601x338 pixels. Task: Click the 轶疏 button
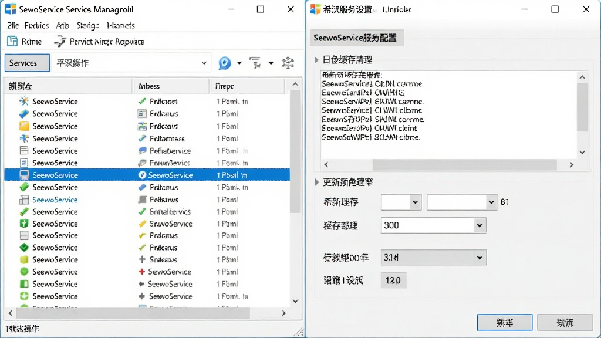(565, 322)
